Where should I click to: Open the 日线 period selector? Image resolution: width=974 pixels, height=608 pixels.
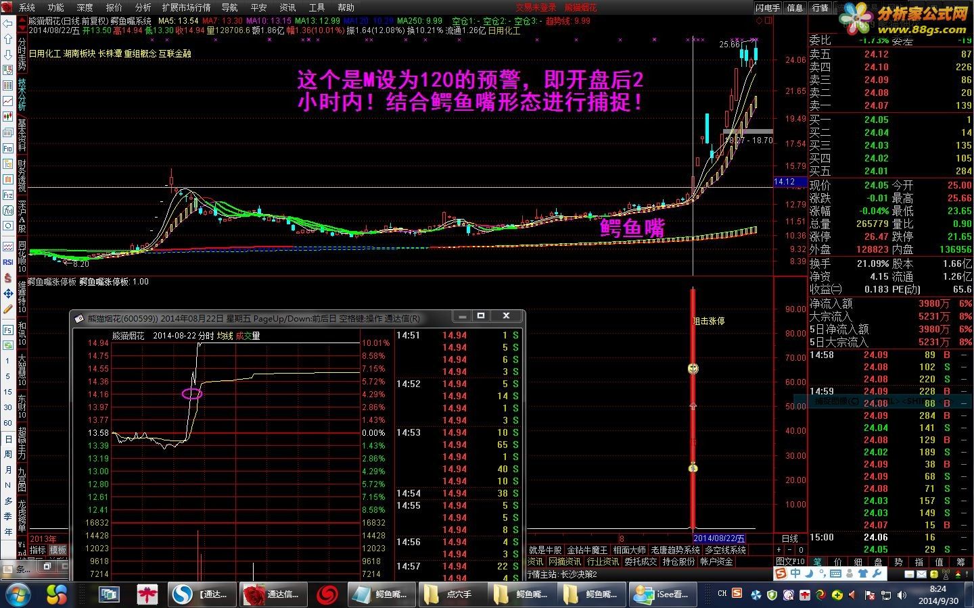point(790,538)
